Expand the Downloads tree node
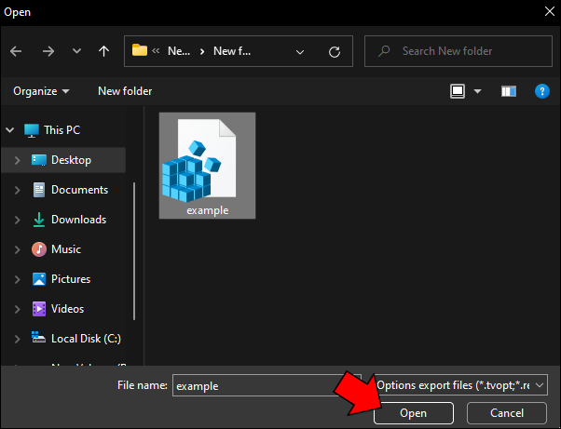 point(17,220)
